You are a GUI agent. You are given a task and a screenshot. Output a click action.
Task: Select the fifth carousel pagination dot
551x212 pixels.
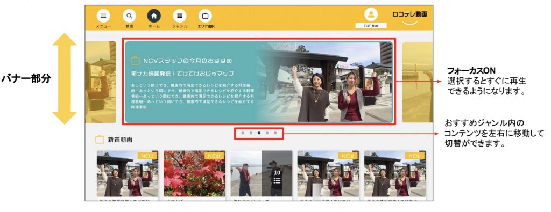(x=275, y=133)
